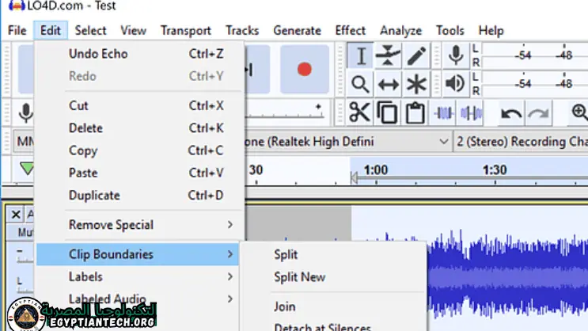Open the Tracks menu
Image resolution: width=588 pixels, height=331 pixels.
coord(242,30)
